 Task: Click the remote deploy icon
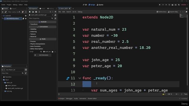169,5
